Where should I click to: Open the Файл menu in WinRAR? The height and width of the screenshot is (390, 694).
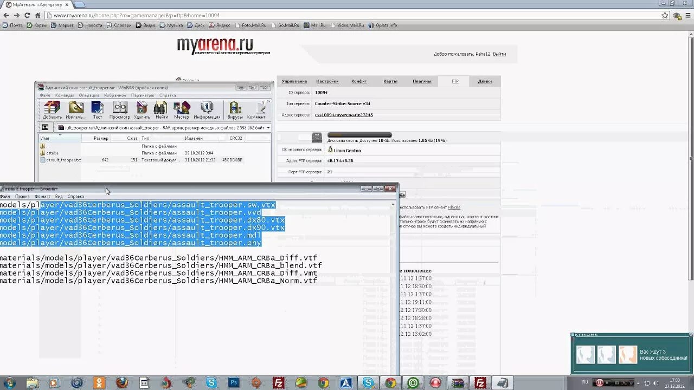pos(44,95)
